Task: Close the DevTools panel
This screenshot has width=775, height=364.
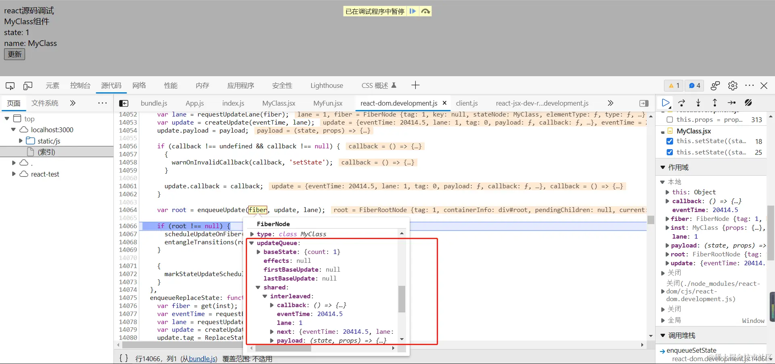Action: [x=764, y=85]
